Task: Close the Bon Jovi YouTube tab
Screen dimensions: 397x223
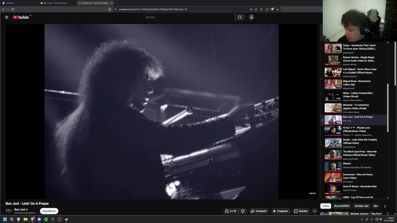Action: (112, 3)
